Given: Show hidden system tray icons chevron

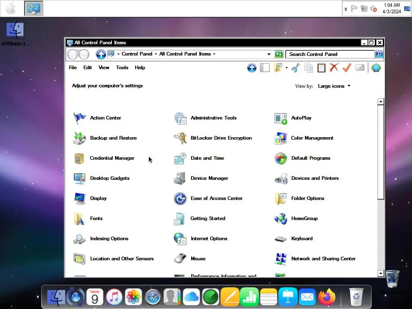Looking at the screenshot, I should [346, 9].
